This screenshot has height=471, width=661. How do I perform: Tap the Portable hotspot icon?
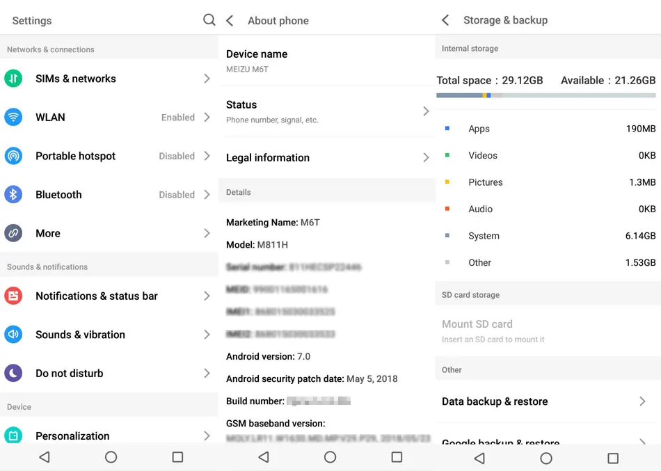click(x=13, y=156)
